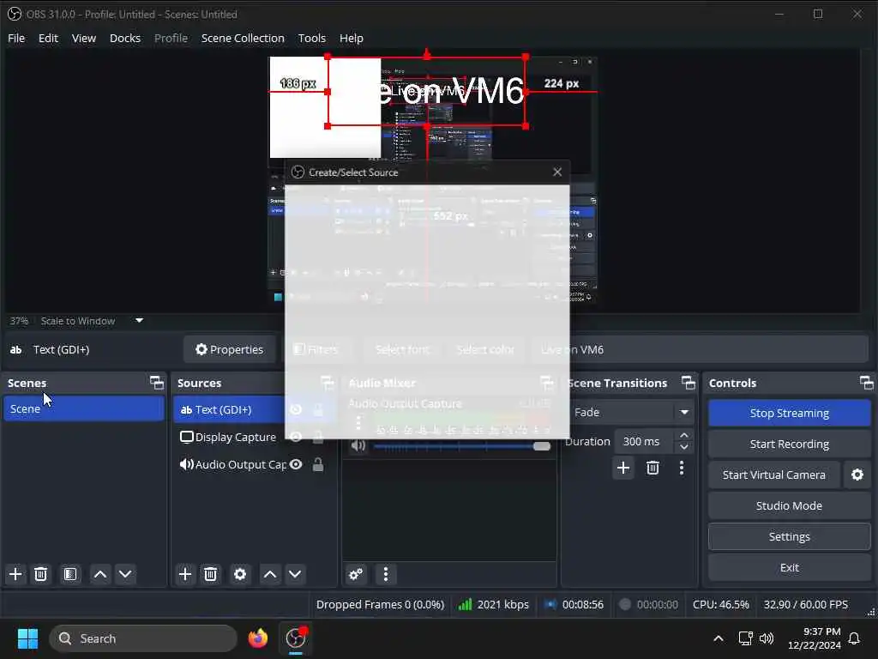This screenshot has height=659, width=878.
Task: Remove the configurable transition
Action: [652, 468]
